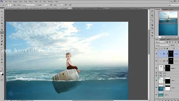179x101 pixels.
Task: Expand the splash layer group
Action: pos(159,73)
